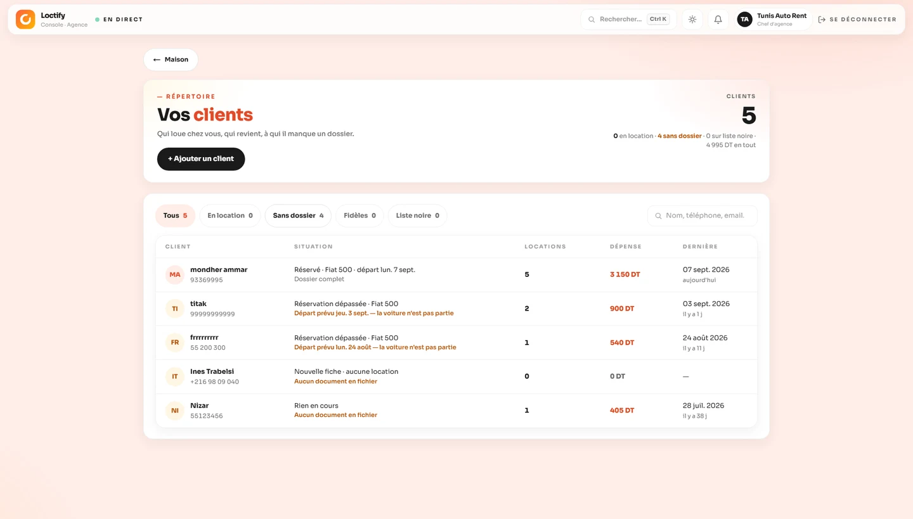The height and width of the screenshot is (519, 913).
Task: Click the date 28 juil. 2026
Action: tap(703, 406)
